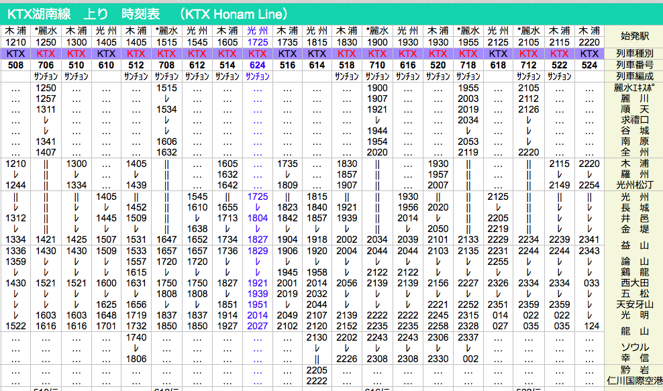Click the 2130 Seoul time for train 614
This screenshot has height=391, width=663.
317,337
